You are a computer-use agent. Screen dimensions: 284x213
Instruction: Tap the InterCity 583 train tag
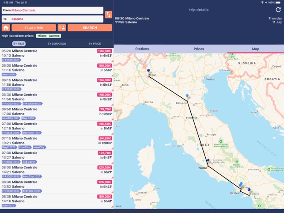point(11,118)
